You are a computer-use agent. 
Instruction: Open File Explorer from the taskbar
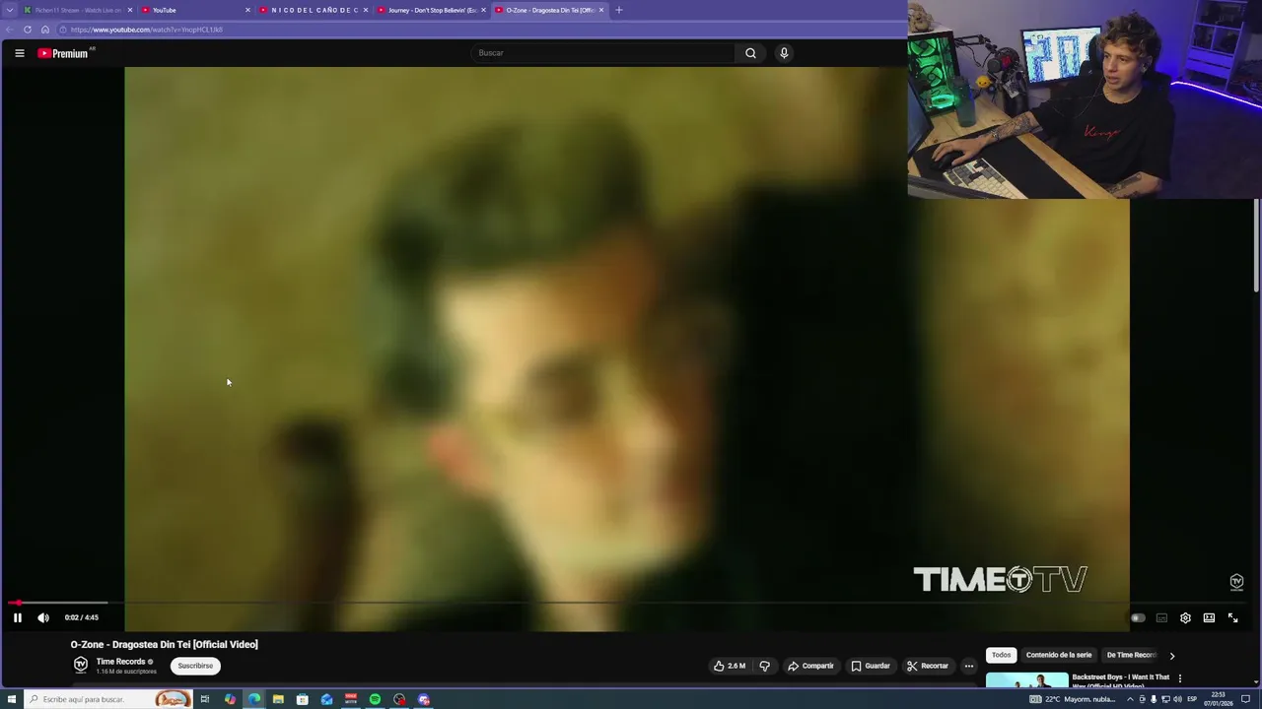[278, 699]
